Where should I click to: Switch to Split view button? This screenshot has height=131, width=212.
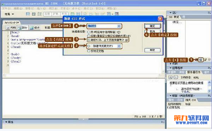23,28
